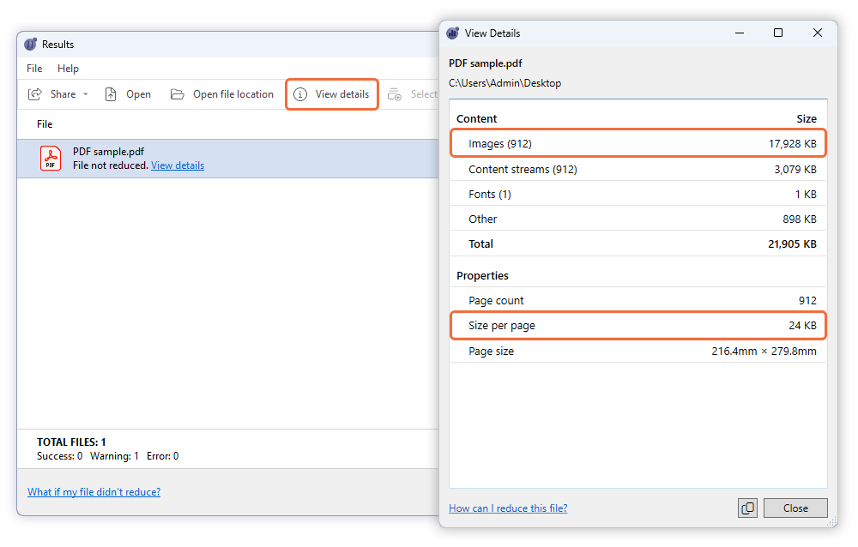Select the Content streams (912) row
The height and width of the screenshot is (547, 858).
pos(638,169)
